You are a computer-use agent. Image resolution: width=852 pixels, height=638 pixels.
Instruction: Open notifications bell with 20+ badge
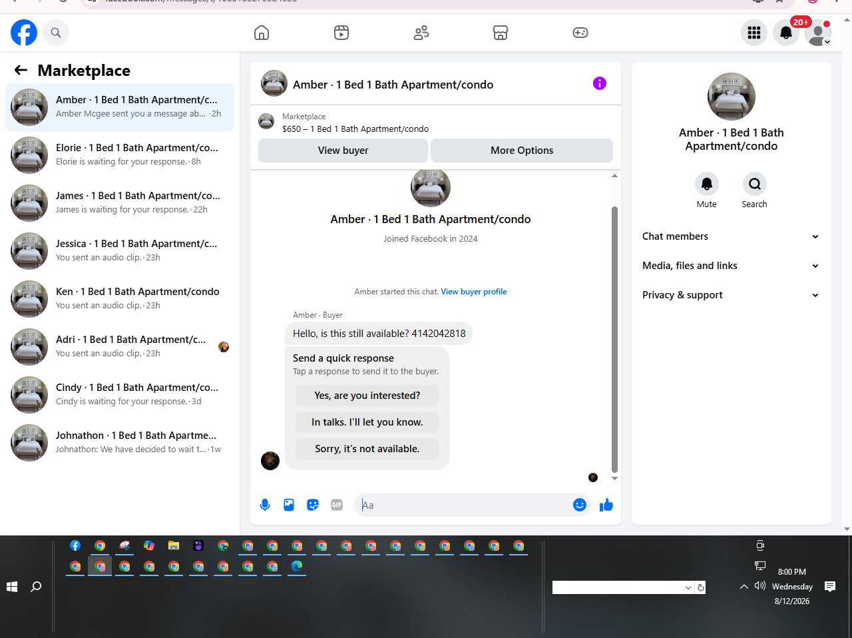[786, 33]
